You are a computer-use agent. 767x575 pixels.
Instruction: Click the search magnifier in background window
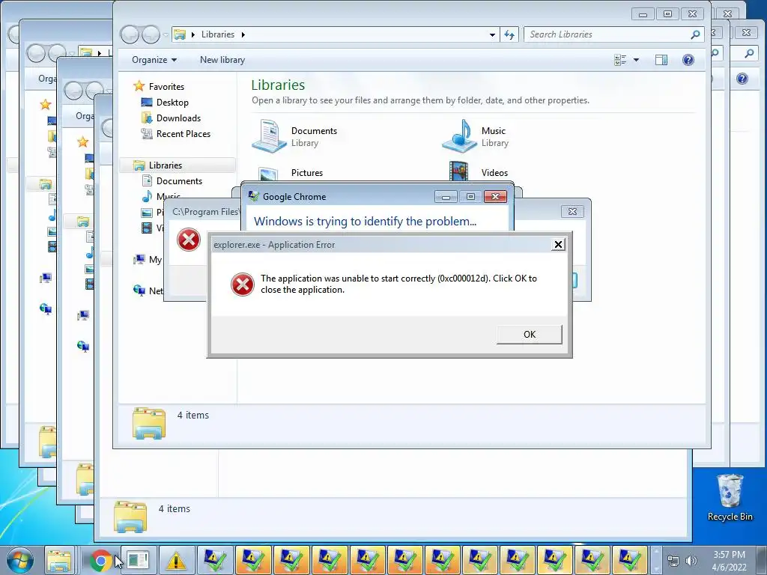coord(749,53)
